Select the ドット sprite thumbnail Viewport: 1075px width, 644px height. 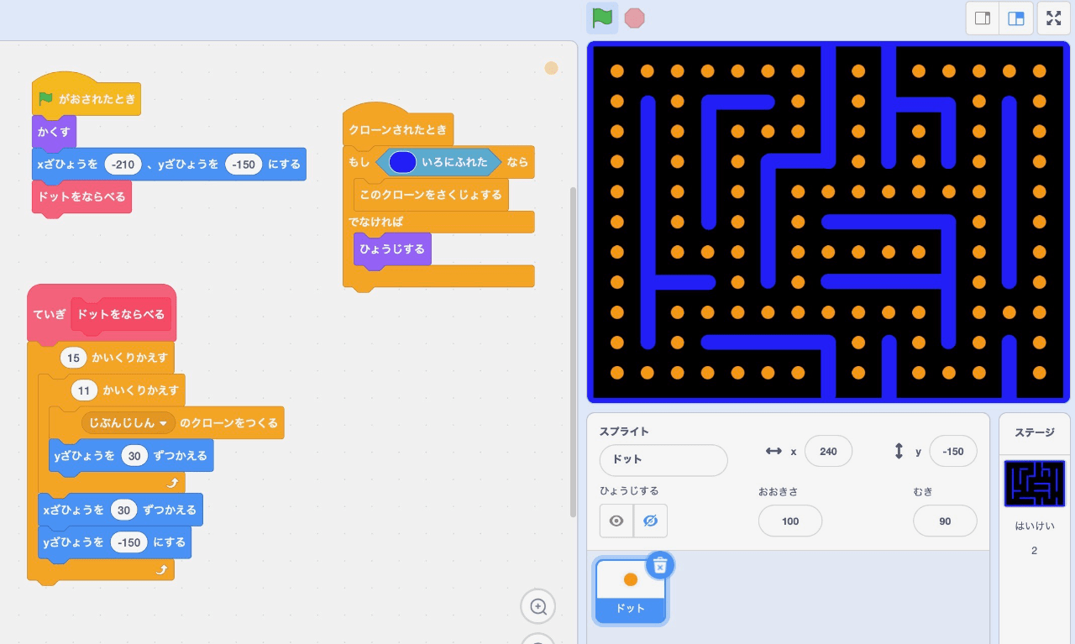click(x=631, y=591)
